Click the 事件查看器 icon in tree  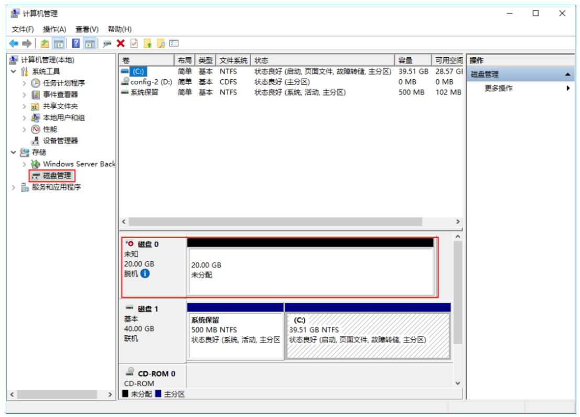[36, 95]
